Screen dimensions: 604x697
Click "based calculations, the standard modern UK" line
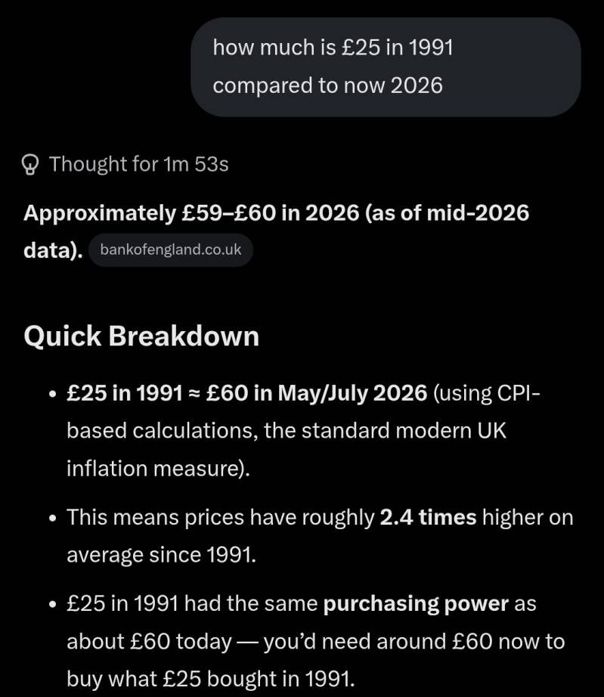pyautogui.click(x=287, y=431)
